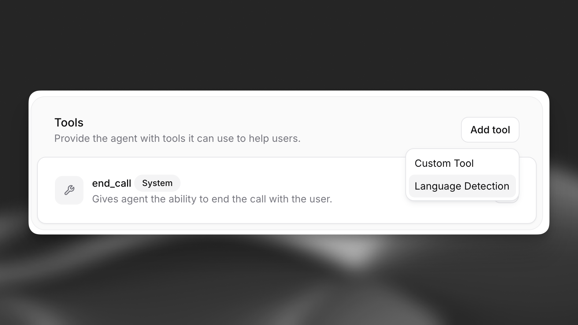The width and height of the screenshot is (578, 325).
Task: Open the end_call tool entry
Action: (x=214, y=190)
